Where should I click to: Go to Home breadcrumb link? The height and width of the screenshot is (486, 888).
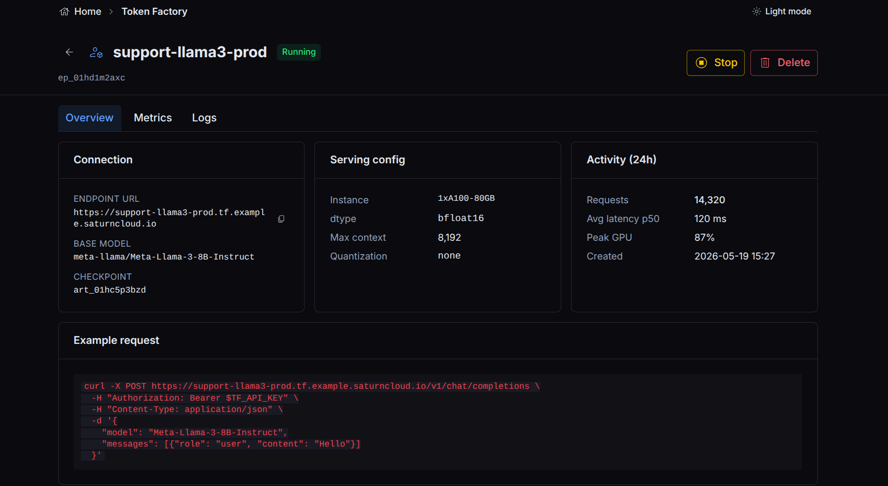click(x=87, y=11)
